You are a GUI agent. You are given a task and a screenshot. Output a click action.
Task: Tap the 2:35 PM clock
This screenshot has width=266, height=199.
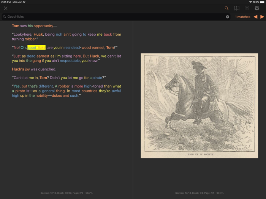pyautogui.click(x=6, y=2)
